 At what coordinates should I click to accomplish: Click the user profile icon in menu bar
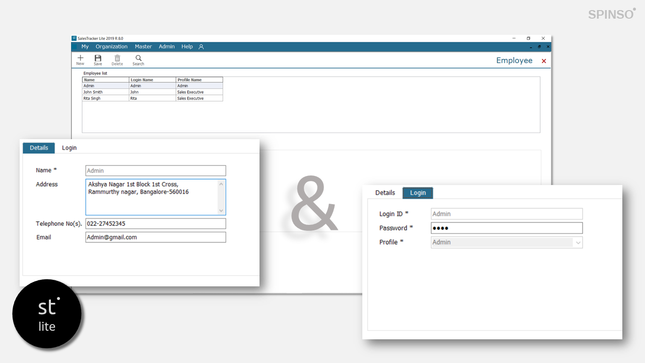201,47
